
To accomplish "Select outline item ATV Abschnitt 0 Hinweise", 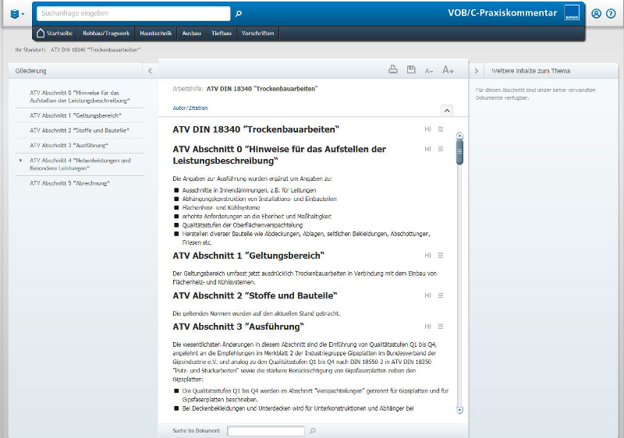I will point(80,97).
